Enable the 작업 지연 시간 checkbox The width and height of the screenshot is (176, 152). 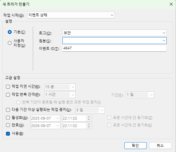[x=8, y=87]
